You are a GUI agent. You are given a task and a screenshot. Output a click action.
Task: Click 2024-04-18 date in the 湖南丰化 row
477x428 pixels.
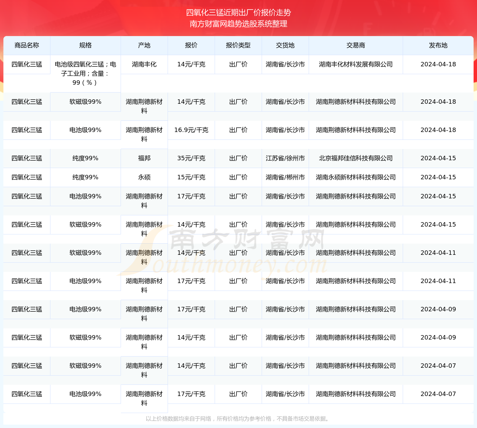[438, 64]
